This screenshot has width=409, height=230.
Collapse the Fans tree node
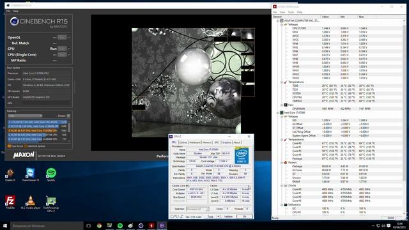282,105
